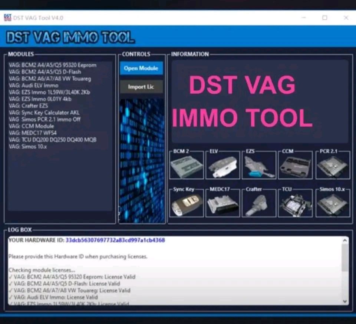Choose Audi ELV Immo in modules list
Viewport: 356px width, 324px height.
(33, 86)
